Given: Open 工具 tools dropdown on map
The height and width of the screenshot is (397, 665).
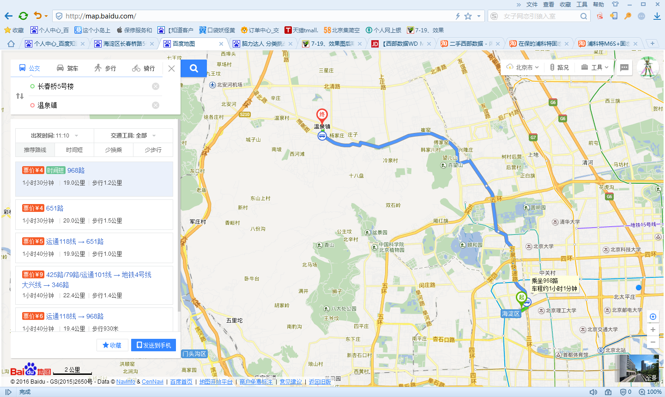Looking at the screenshot, I should (595, 67).
